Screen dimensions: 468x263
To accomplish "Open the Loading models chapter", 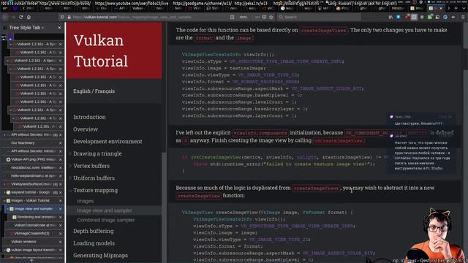I will 94,243.
